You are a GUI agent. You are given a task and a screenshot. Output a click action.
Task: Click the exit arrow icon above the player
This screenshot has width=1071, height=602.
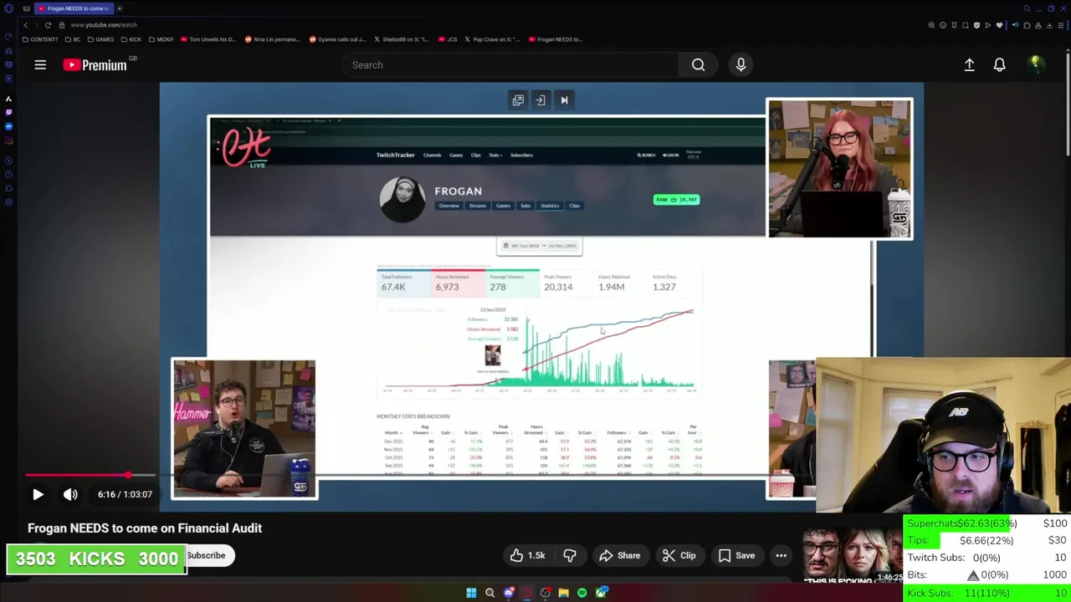click(541, 100)
